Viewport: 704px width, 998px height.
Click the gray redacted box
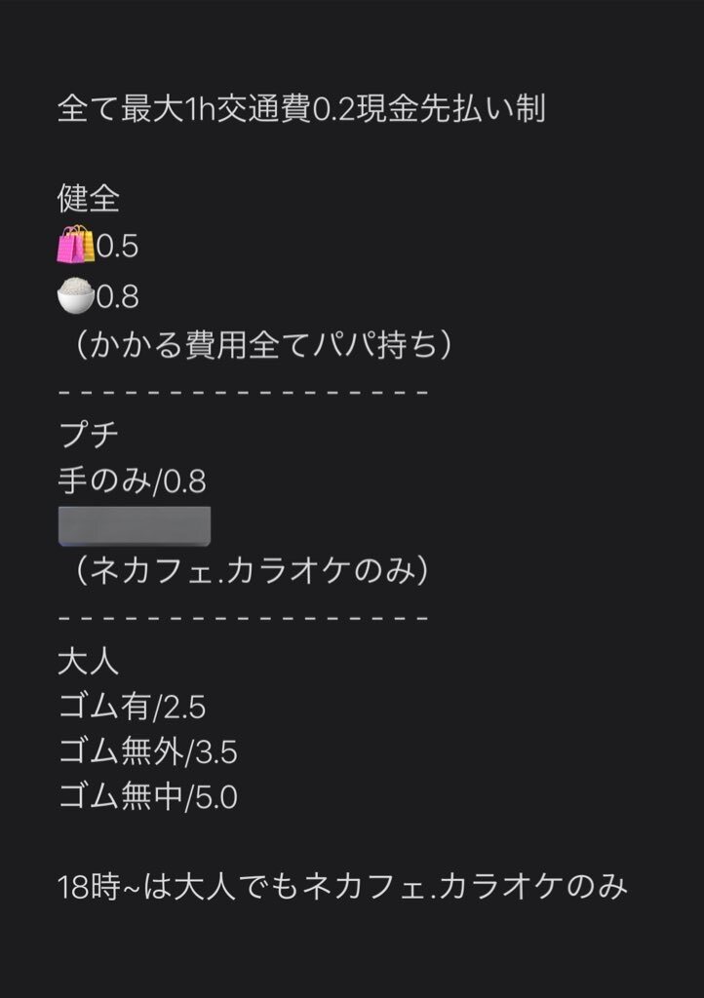pyautogui.click(x=135, y=526)
